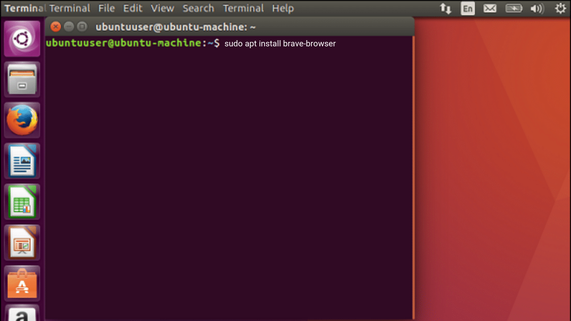Open the File menu
This screenshot has width=571, height=321.
click(107, 8)
